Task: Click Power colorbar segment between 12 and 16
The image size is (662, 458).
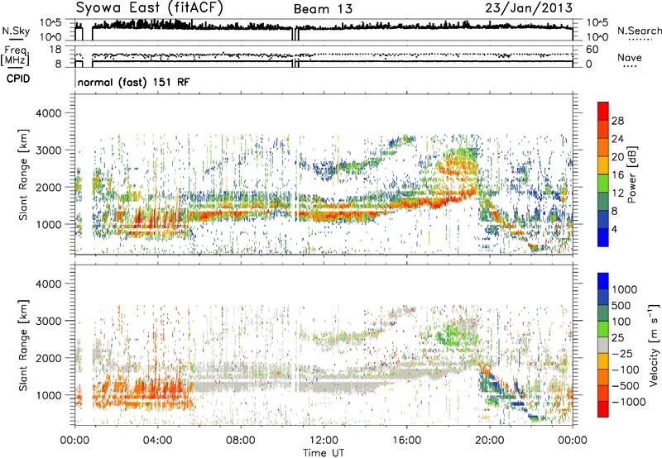Action: (x=603, y=184)
